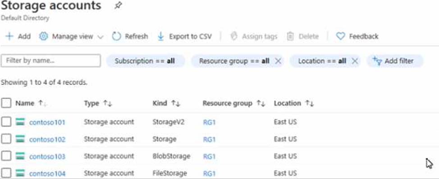The image size is (439, 179).
Task: Click the FileStorage kind cell
Action: (x=169, y=173)
